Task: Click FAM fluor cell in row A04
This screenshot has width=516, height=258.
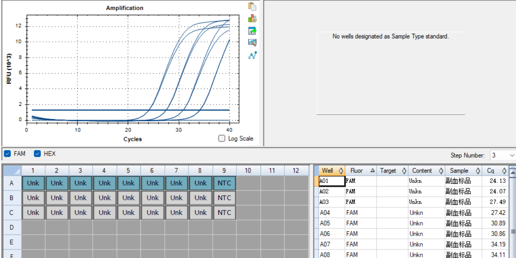Action: pos(361,212)
